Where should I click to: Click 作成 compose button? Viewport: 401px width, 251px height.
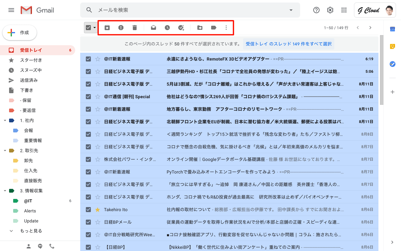20,33
